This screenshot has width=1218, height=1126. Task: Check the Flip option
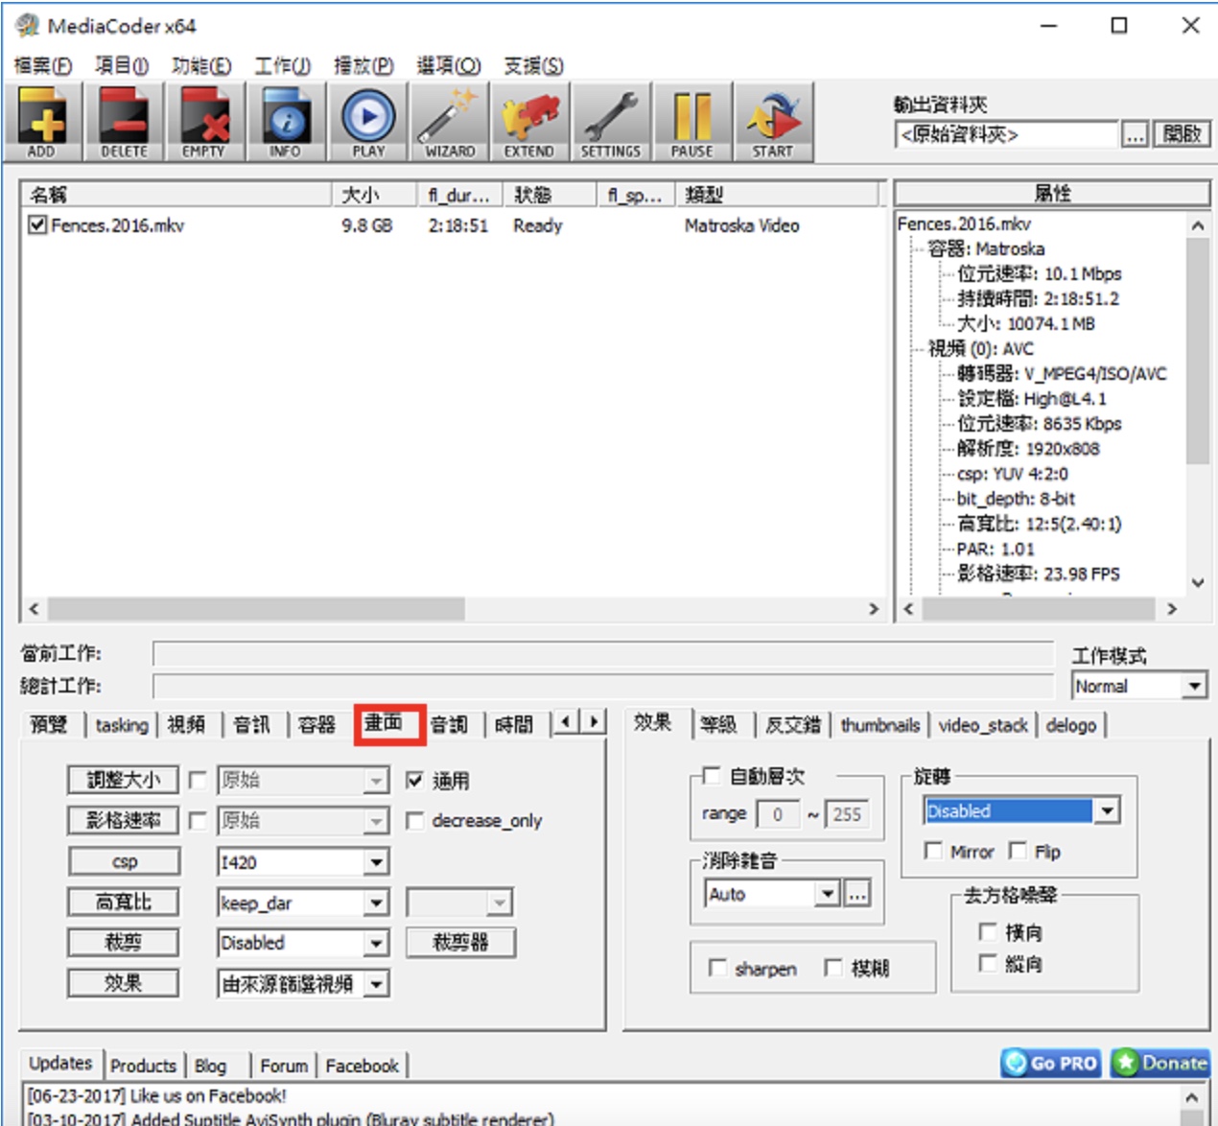1018,852
